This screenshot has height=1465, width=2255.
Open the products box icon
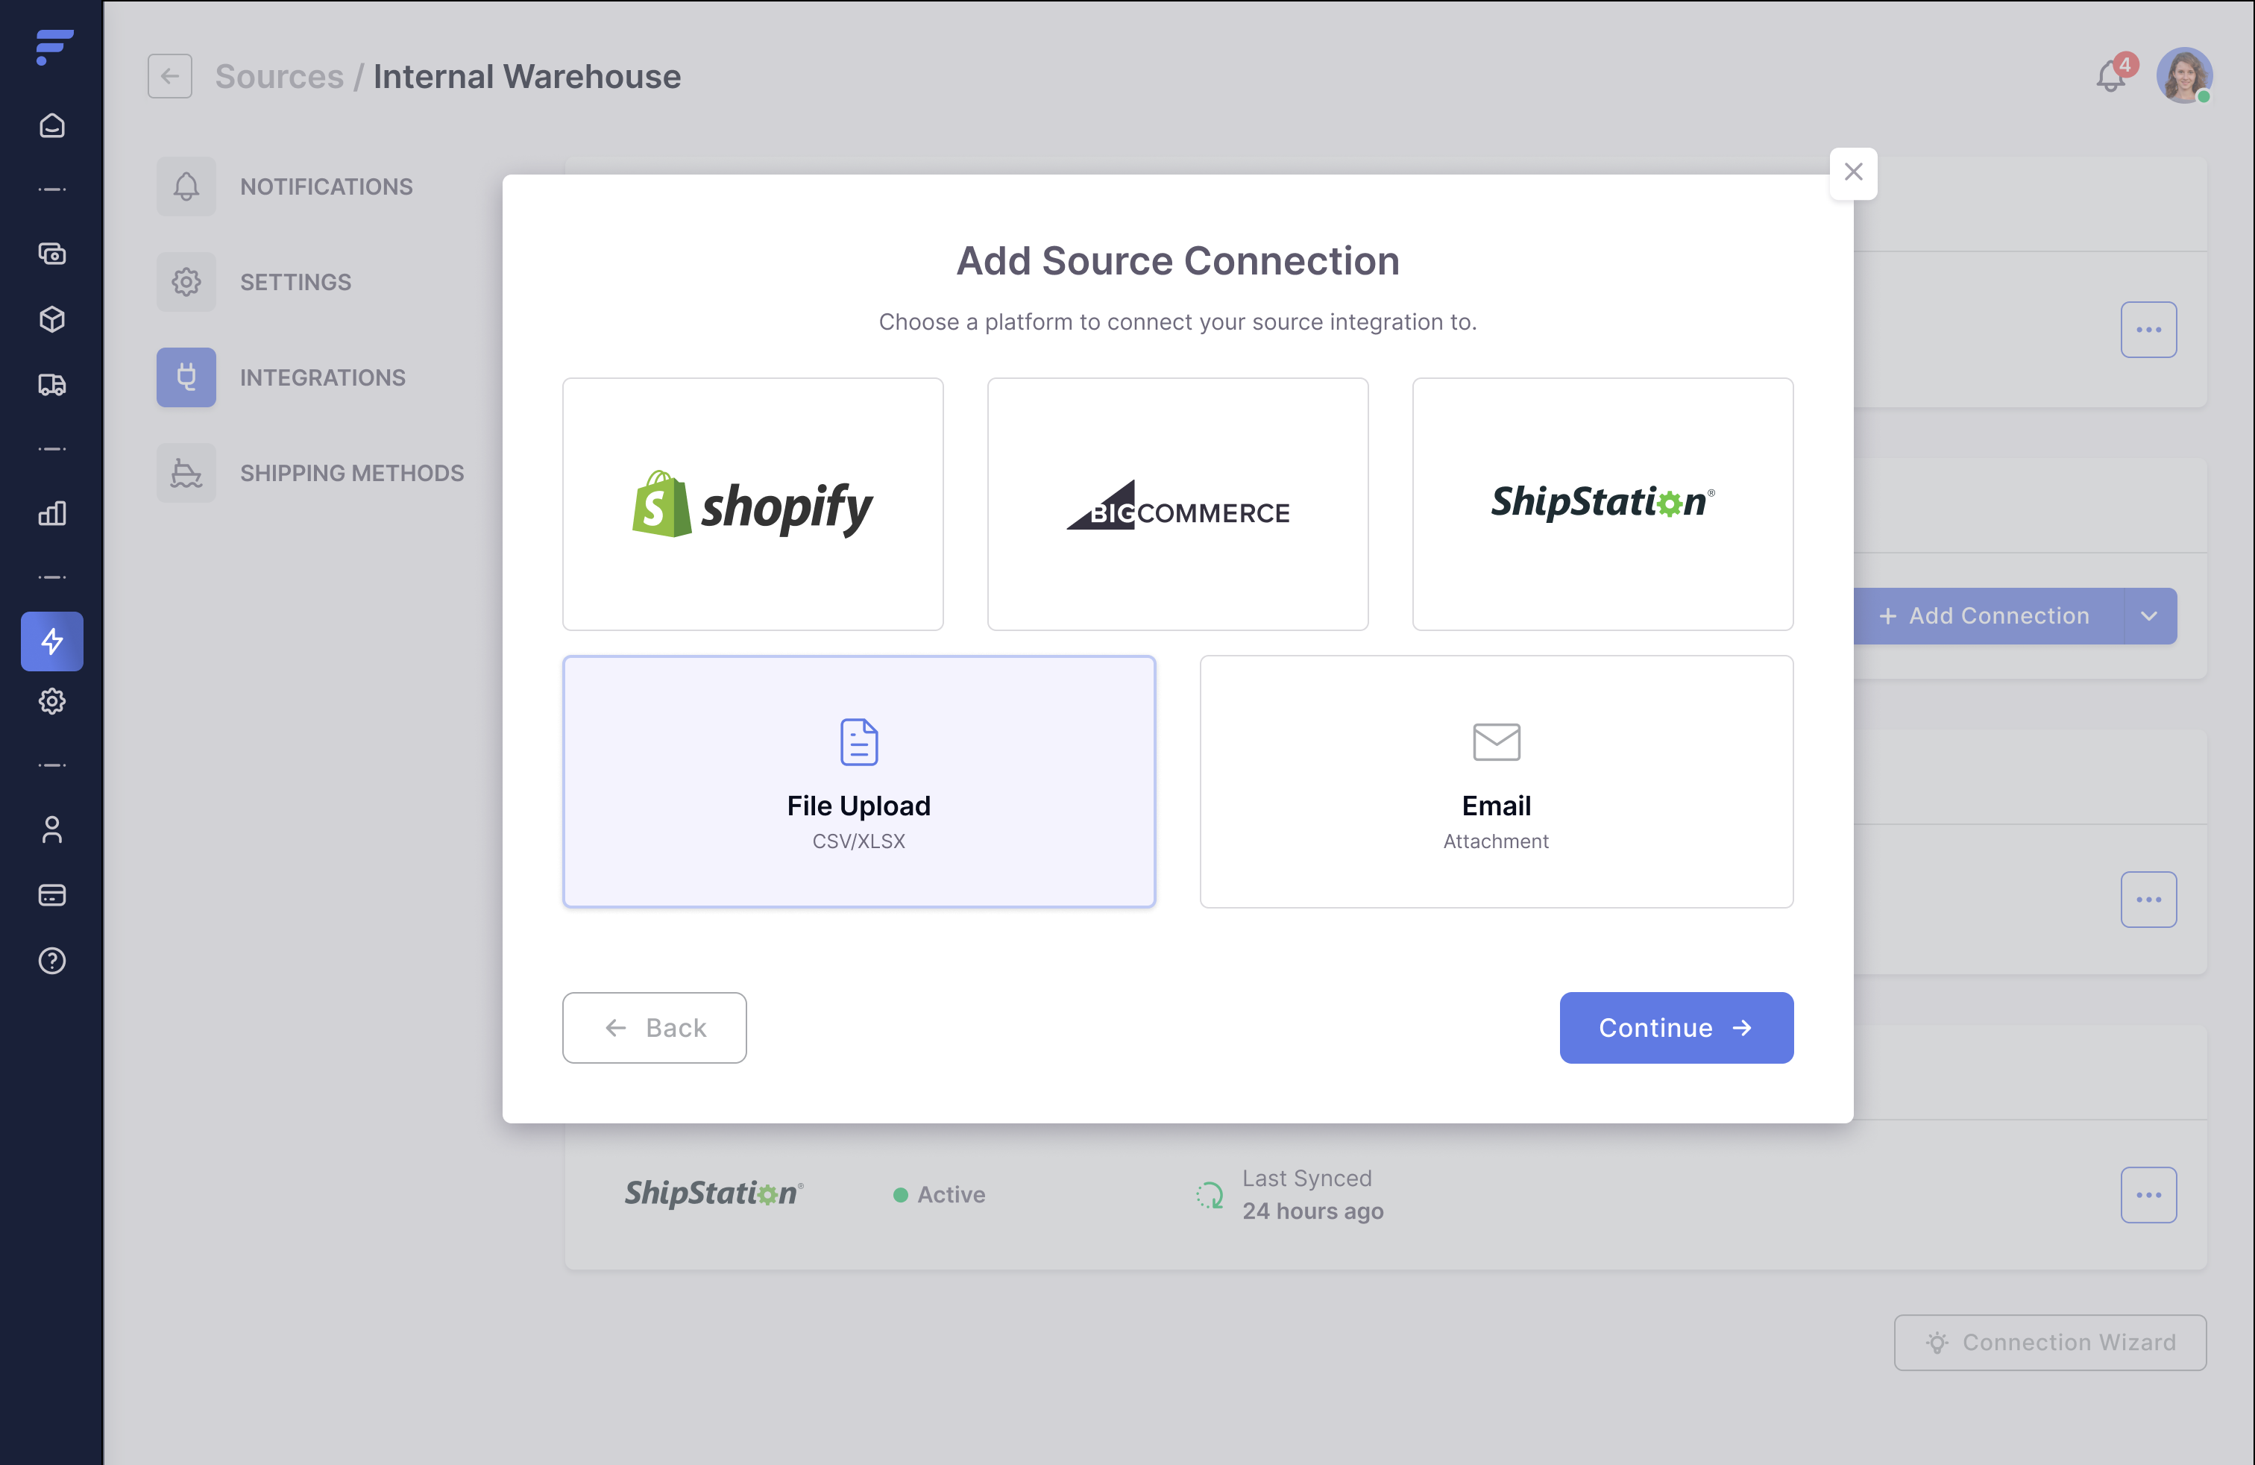(x=52, y=319)
